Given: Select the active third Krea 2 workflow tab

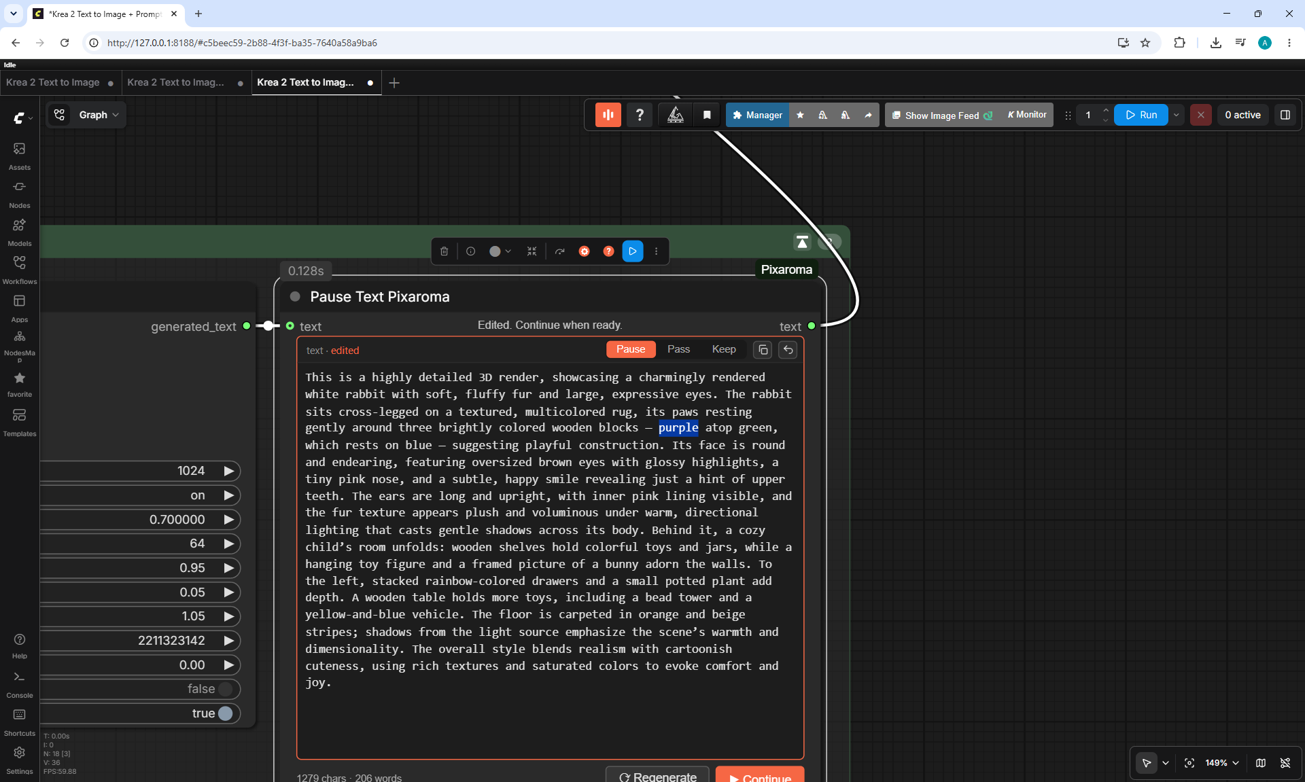Looking at the screenshot, I should [316, 82].
